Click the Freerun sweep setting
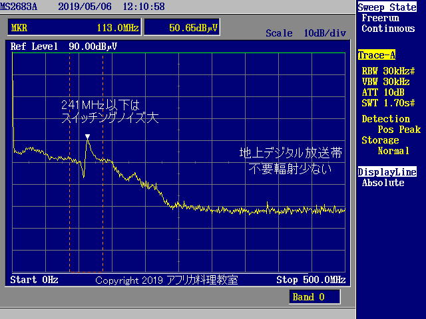This screenshot has width=426, height=319. click(x=380, y=18)
